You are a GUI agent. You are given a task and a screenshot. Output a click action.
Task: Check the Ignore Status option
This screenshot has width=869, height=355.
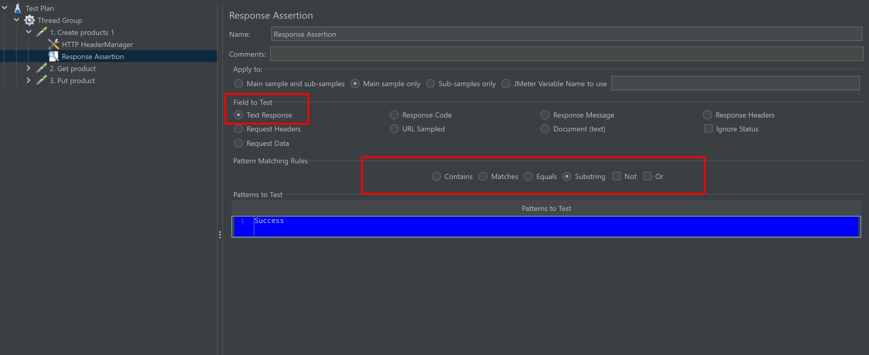click(708, 129)
